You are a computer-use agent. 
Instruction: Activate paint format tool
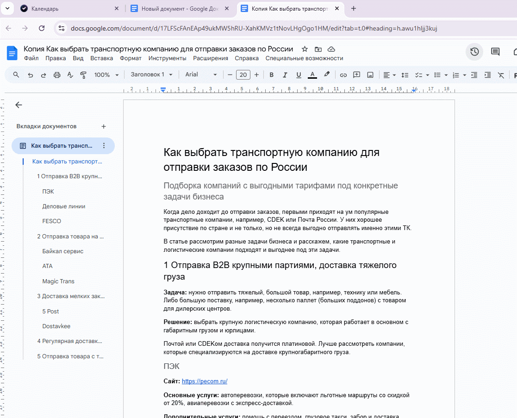[83, 75]
